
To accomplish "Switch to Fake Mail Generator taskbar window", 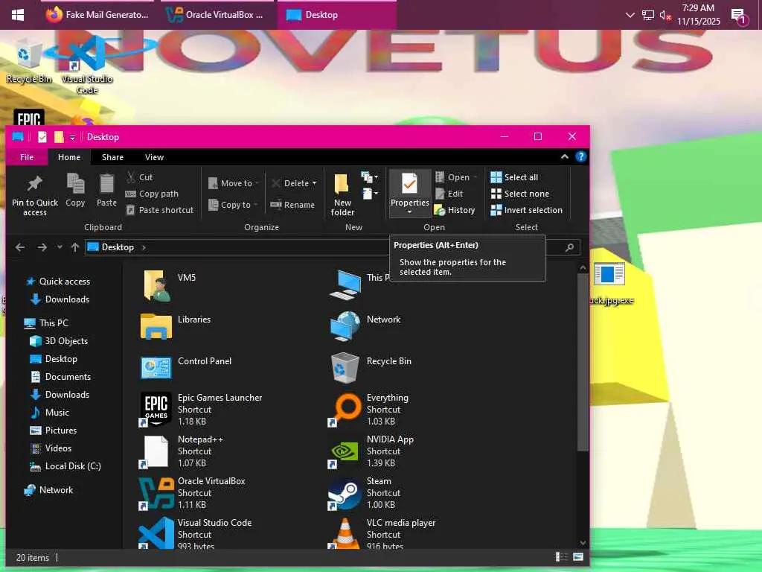I will 97,15.
